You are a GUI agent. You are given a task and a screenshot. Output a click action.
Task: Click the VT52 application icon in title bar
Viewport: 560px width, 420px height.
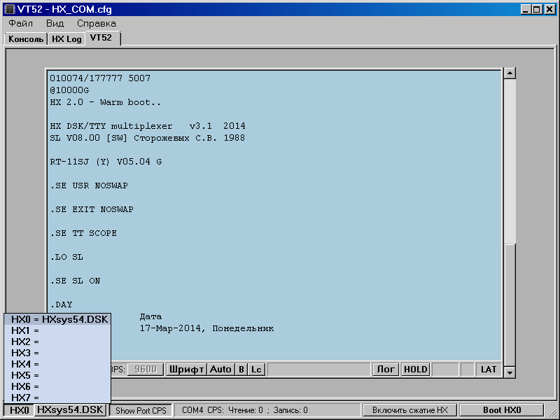(x=8, y=9)
